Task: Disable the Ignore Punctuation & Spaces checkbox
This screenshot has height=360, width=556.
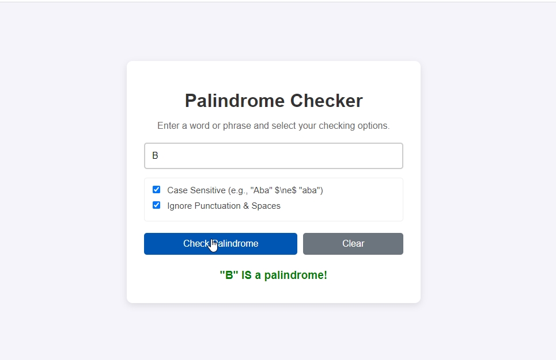Action: coord(156,205)
